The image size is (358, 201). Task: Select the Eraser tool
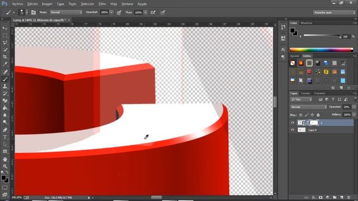tap(5, 100)
